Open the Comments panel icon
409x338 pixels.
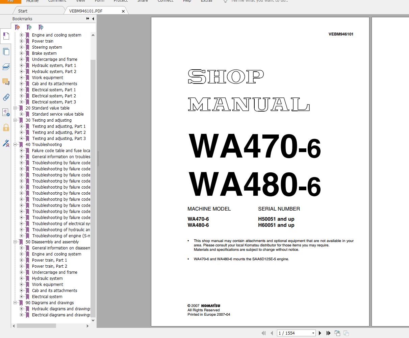point(6,82)
